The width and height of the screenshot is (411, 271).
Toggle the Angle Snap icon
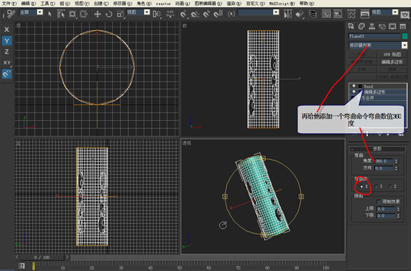click(x=195, y=14)
